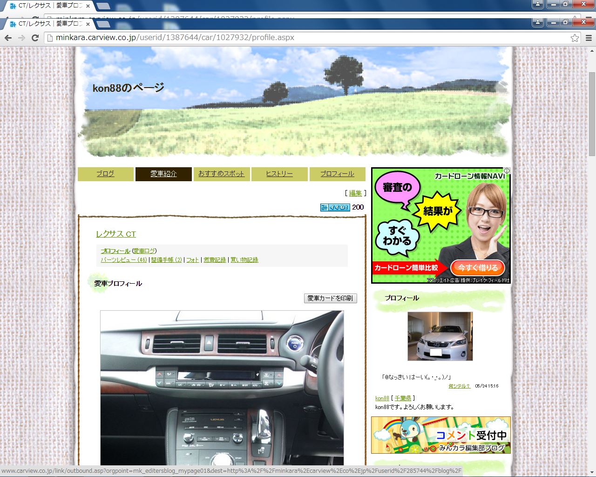The image size is (596, 477).
Task: Open the おすすめスポット navigation tab
Action: pyautogui.click(x=221, y=174)
